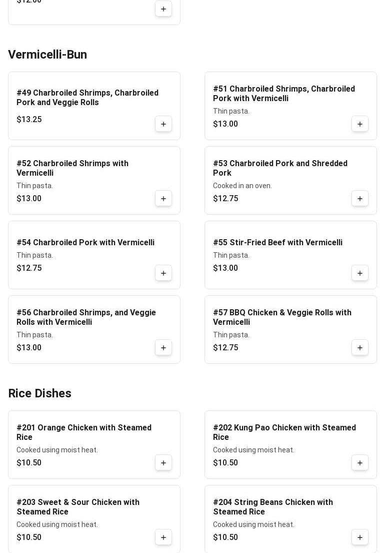Open #201 Orange Chicken with Steamed Rice details
The width and height of the screenshot is (385, 553).
[x=84, y=432]
